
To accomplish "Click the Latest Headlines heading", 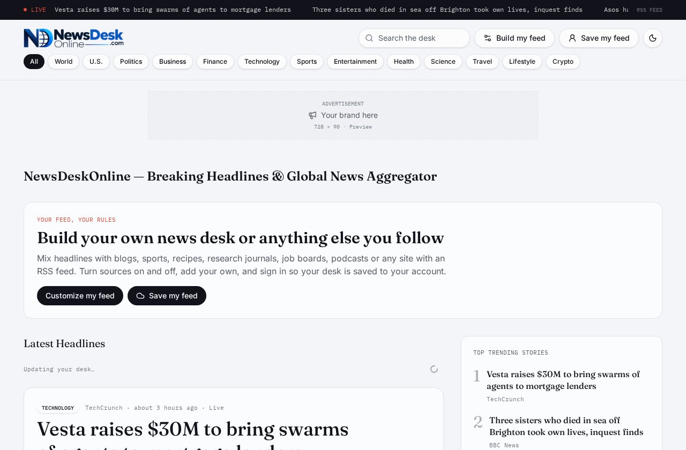I will (x=64, y=343).
